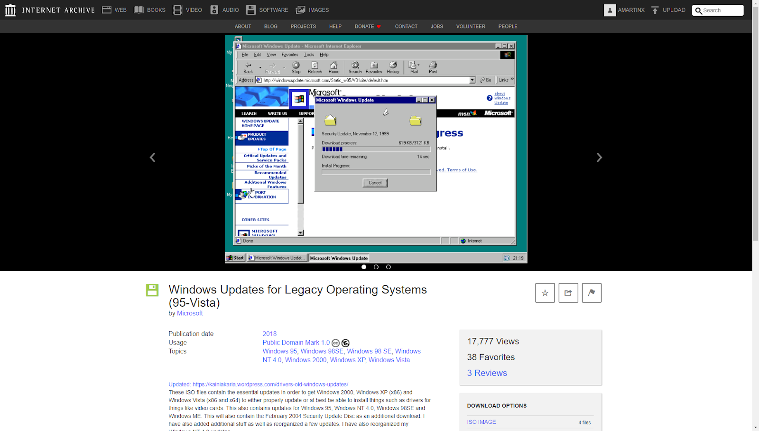The height and width of the screenshot is (431, 759).
Task: Open the Windows 98SE topic link
Action: tap(322, 351)
